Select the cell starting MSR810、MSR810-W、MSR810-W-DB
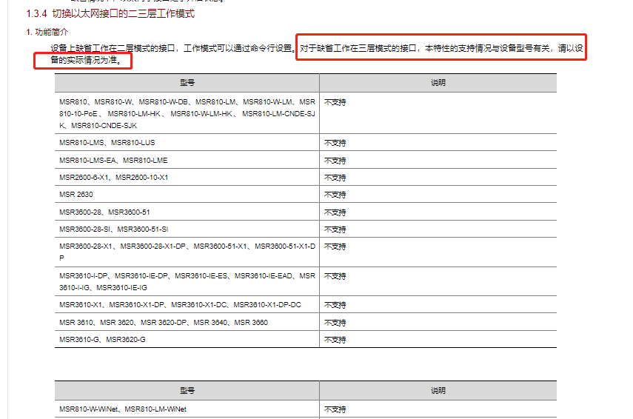 pos(187,113)
